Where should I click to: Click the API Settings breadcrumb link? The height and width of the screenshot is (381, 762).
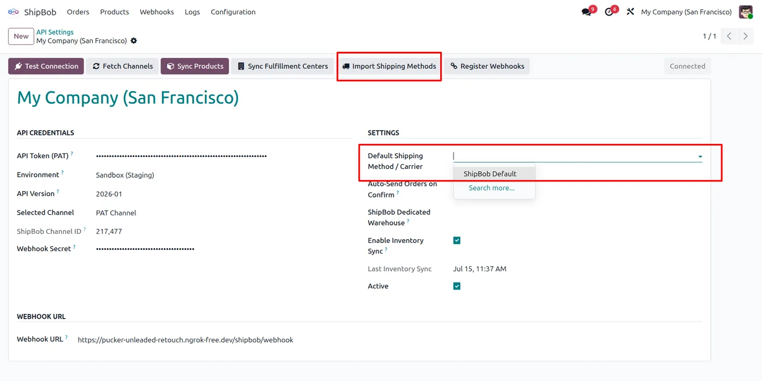55,32
